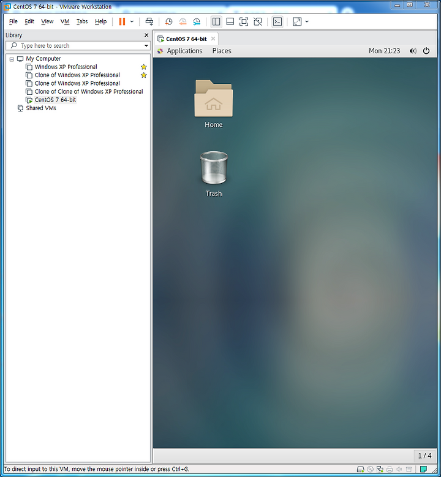Open the Help menu
The image size is (441, 477).
tap(100, 21)
